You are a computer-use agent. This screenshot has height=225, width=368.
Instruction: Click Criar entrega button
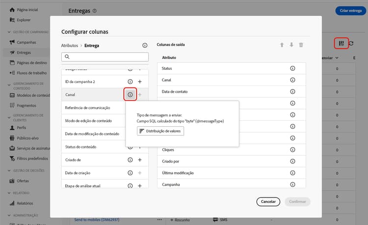[x=351, y=11]
